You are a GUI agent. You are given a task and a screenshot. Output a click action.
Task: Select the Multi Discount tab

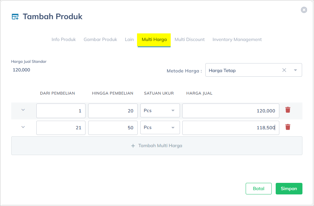coord(190,40)
